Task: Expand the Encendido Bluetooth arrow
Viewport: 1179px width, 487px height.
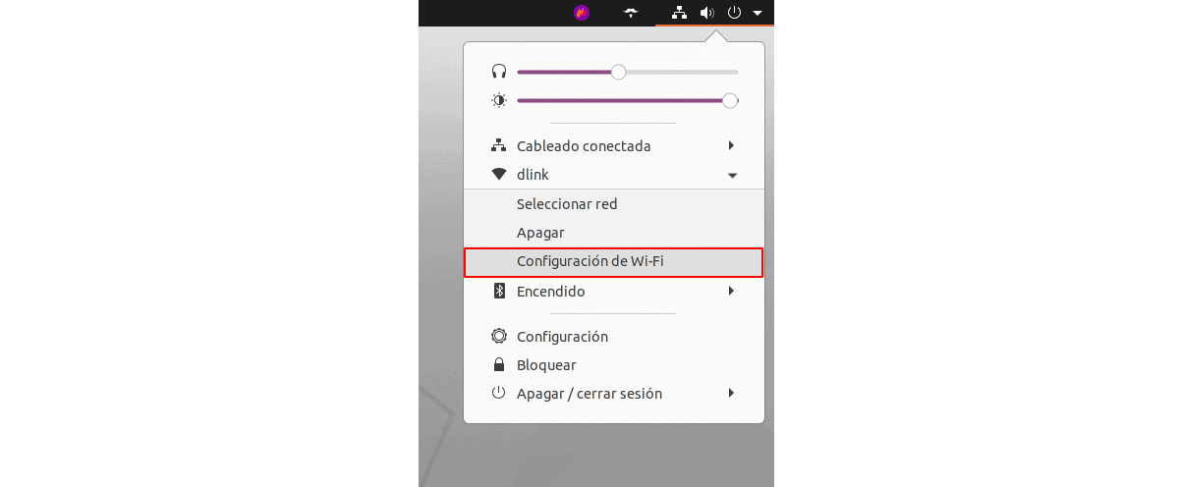Action: pos(731,292)
